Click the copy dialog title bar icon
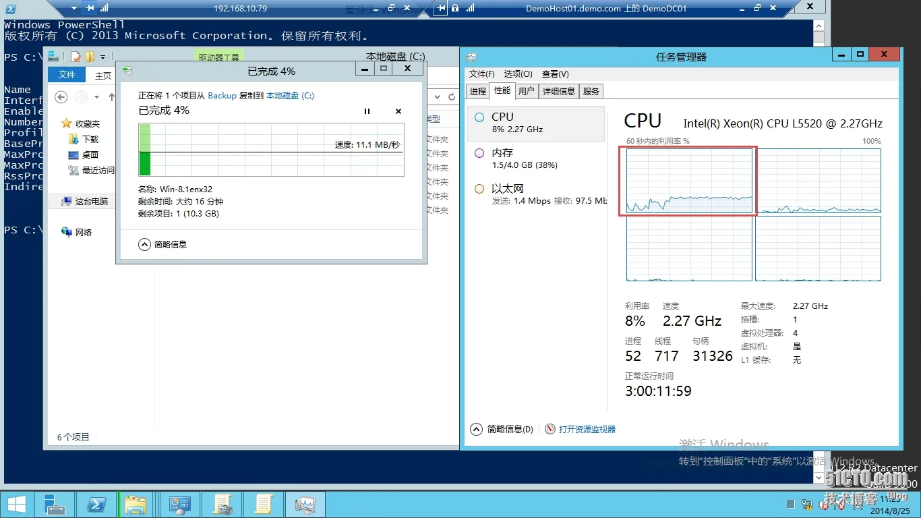Screen dimensions: 921x518 click(x=127, y=70)
